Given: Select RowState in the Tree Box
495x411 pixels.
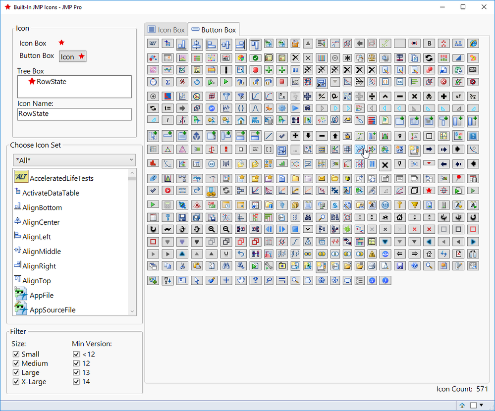Looking at the screenshot, I should click(51, 82).
